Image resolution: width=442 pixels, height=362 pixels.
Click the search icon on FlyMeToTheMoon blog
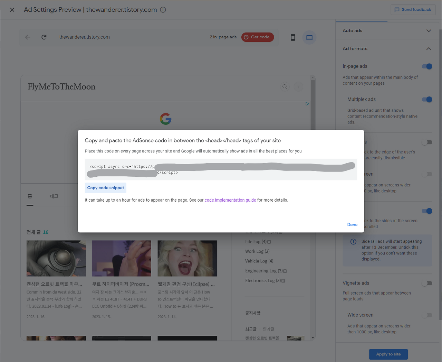click(285, 87)
